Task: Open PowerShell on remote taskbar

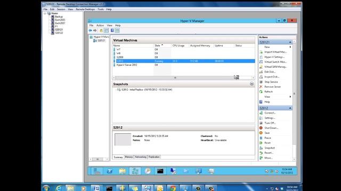Action: (x=109, y=171)
